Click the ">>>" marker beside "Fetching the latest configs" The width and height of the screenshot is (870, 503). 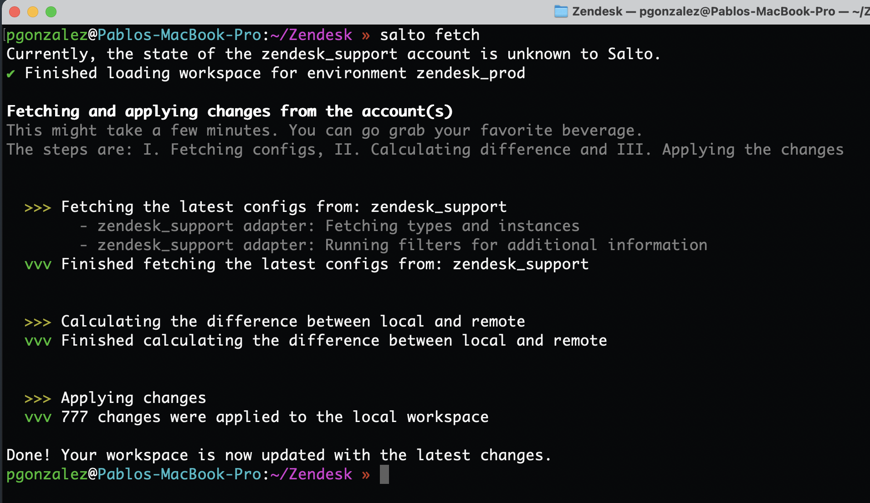coord(38,207)
